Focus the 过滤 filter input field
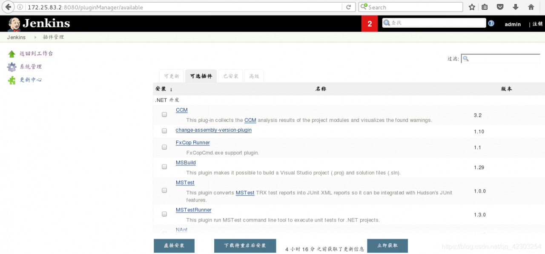The height and width of the screenshot is (254, 545). [501, 59]
